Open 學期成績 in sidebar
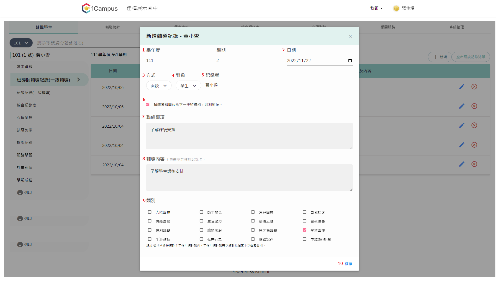The width and height of the screenshot is (496, 281). (25, 180)
